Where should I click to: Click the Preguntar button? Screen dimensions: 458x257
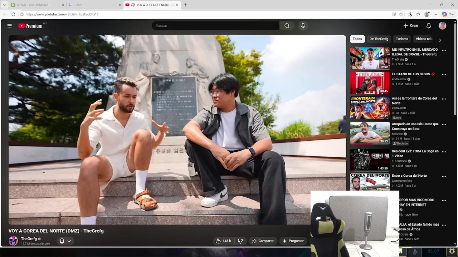click(x=293, y=241)
